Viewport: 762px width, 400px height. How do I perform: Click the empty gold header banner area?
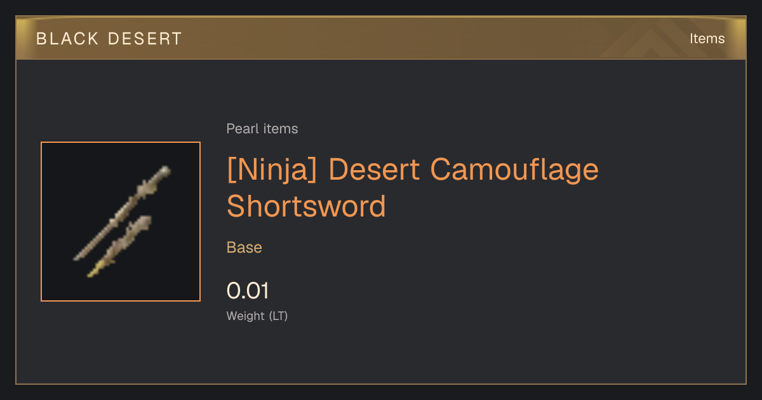coord(413,39)
